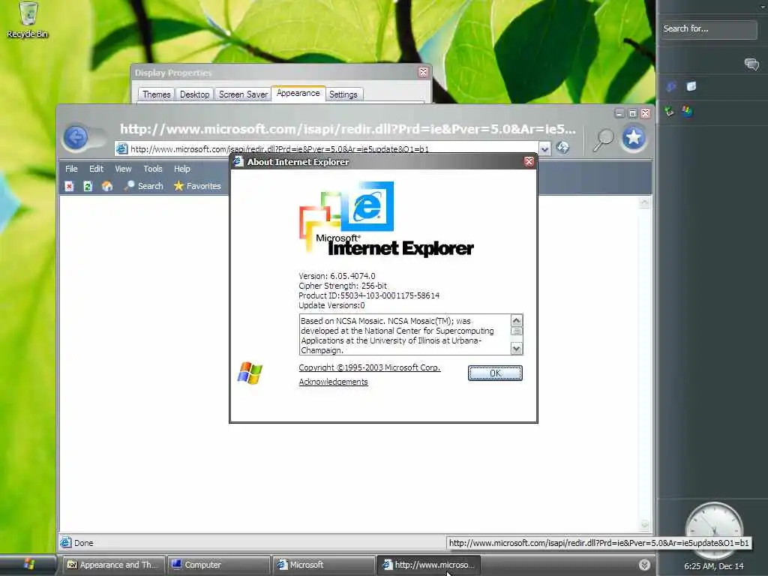Screen dimensions: 768x576
Task: Open the Search pane from the IE toolbar
Action: [143, 186]
